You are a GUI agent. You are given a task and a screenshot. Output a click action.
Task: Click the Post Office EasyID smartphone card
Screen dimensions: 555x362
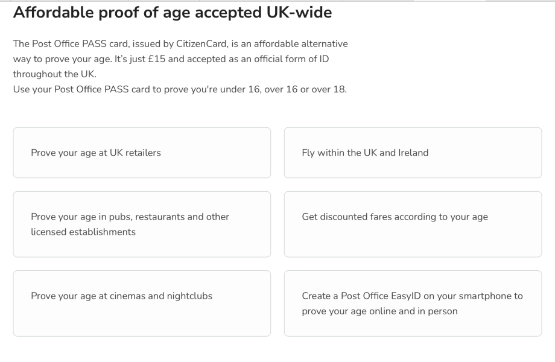point(412,303)
